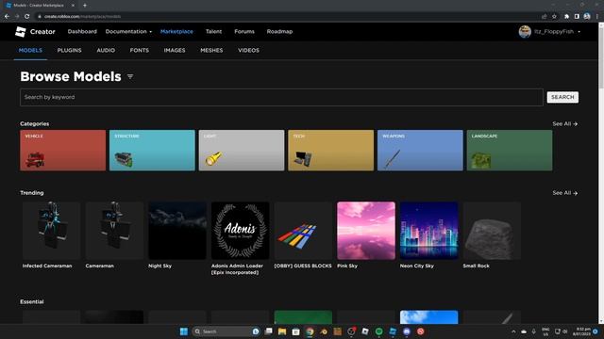
Task: Go to the Talent page
Action: point(213,31)
